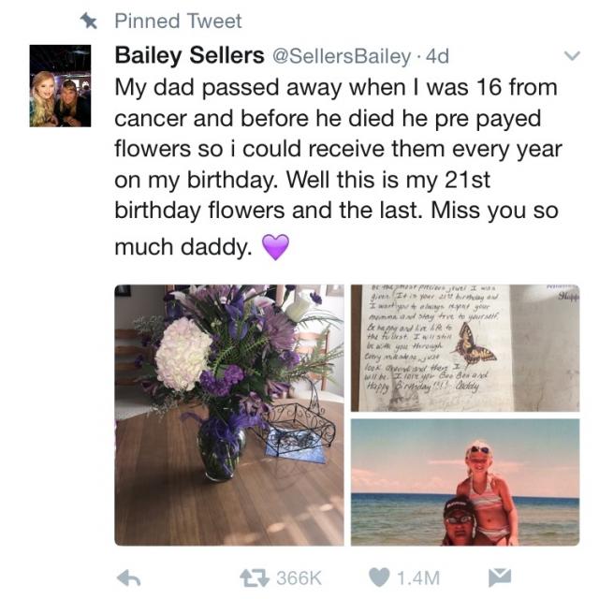Viewport: 599px width, 599px height.
Task: Show the 1.4M likes count
Action: [418, 578]
